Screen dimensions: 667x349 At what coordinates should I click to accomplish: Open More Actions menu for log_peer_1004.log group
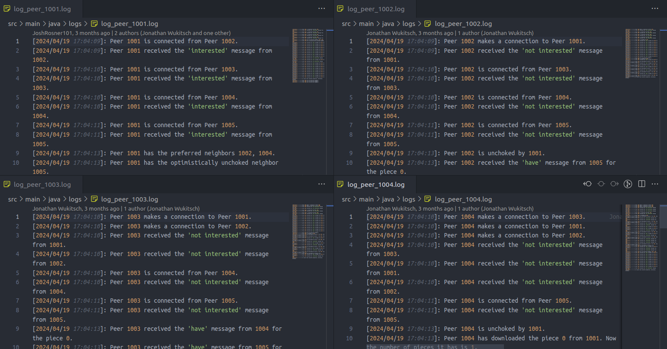655,184
